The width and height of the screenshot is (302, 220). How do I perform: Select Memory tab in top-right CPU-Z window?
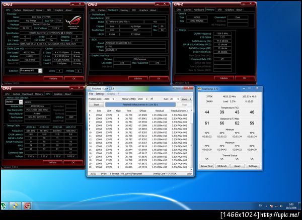tap(210, 10)
